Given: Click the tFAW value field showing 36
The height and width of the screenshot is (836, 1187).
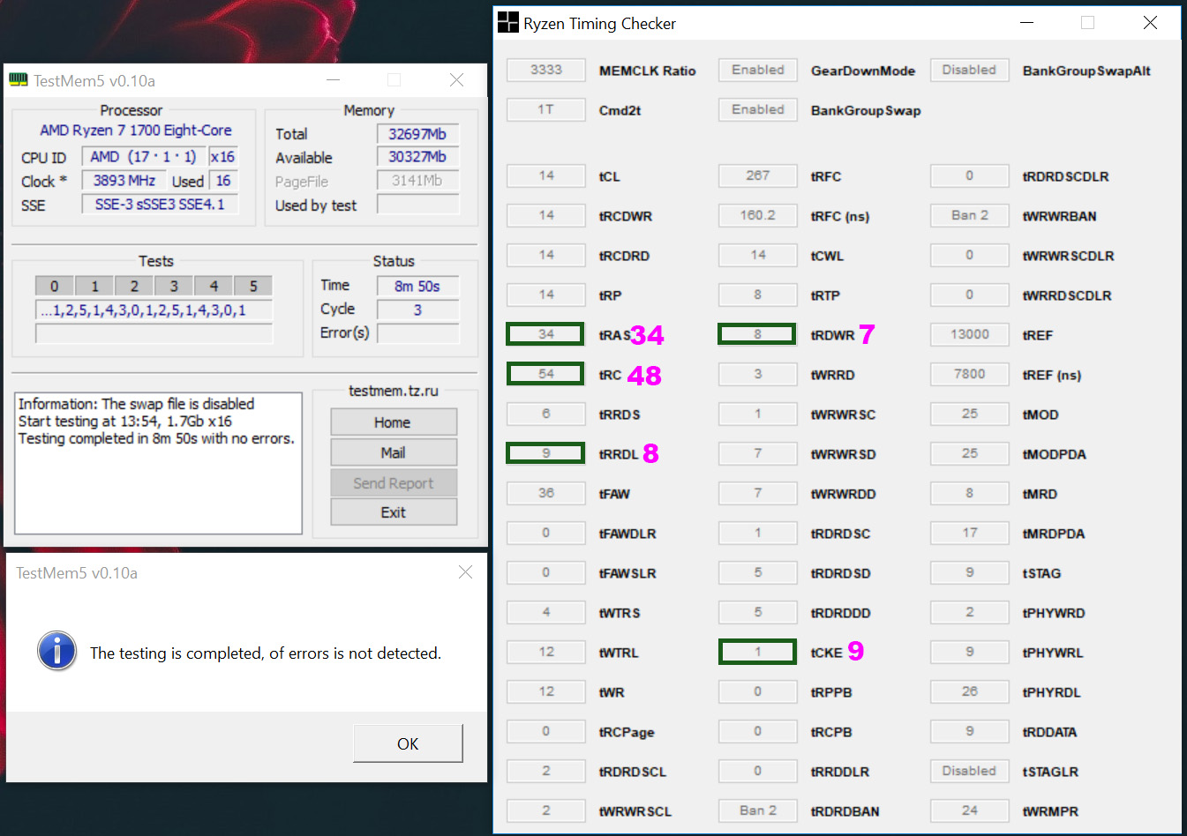Looking at the screenshot, I should point(546,493).
